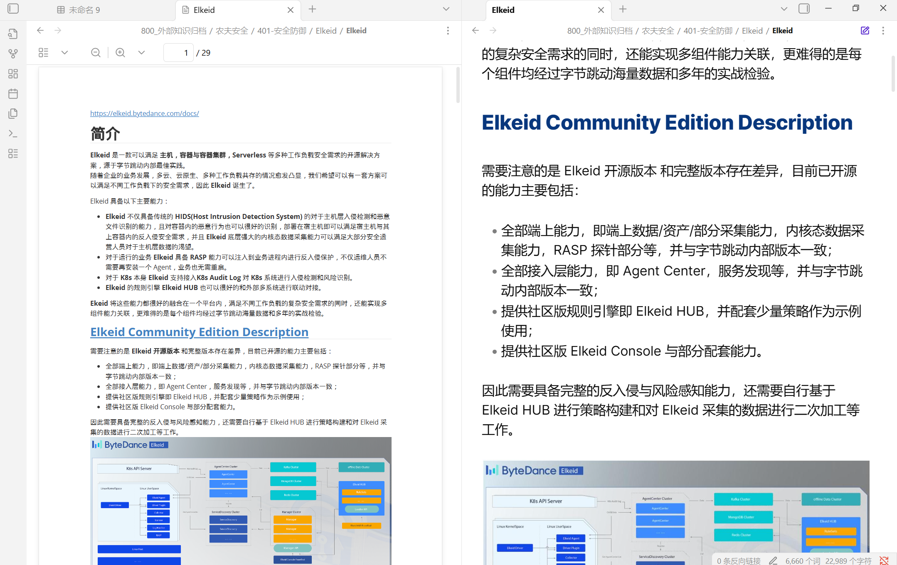Viewport: 897px width, 565px height.
Task: Toggle the left sidebar panel
Action: pyautogui.click(x=13, y=9)
